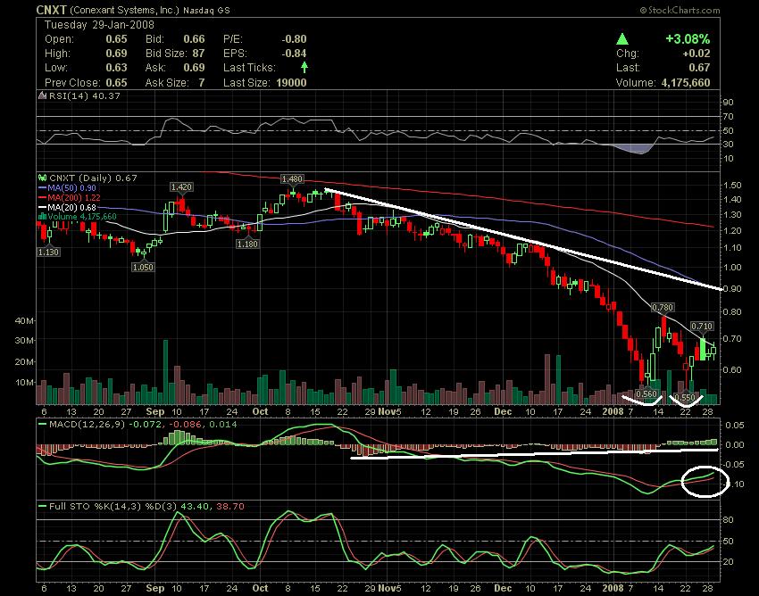Click the RSI(14) 40.37 indicator label
The image size is (759, 596).
click(85, 95)
